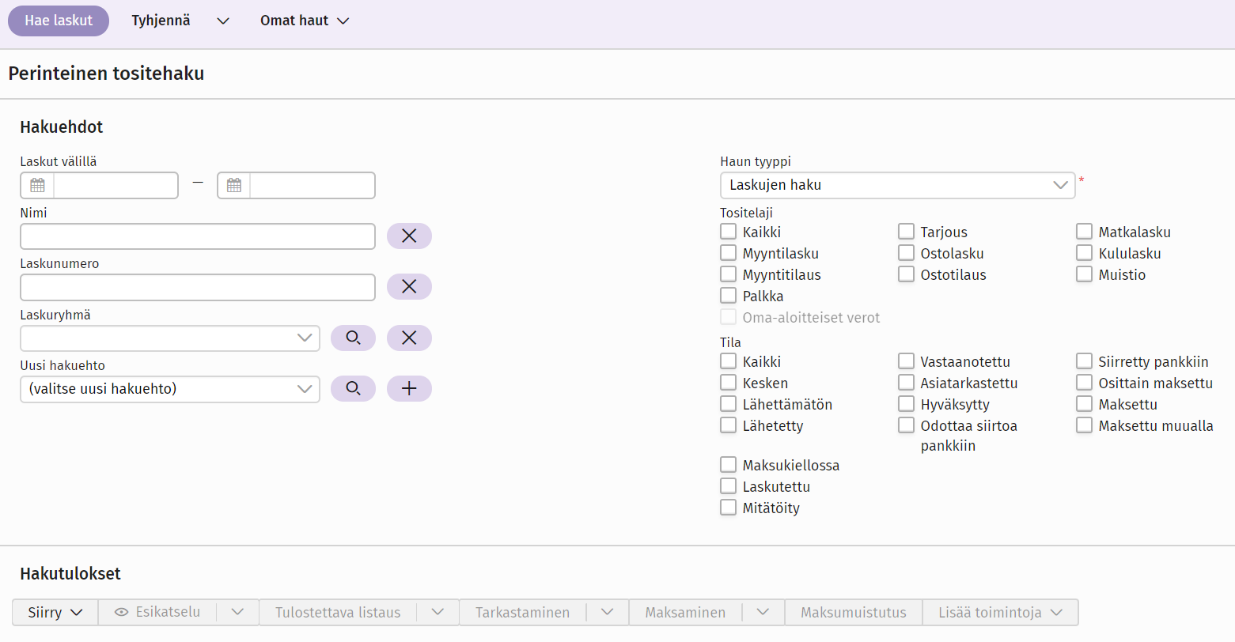1235x642 pixels.
Task: Expand arrow next to Tarkastaminen
Action: [608, 612]
